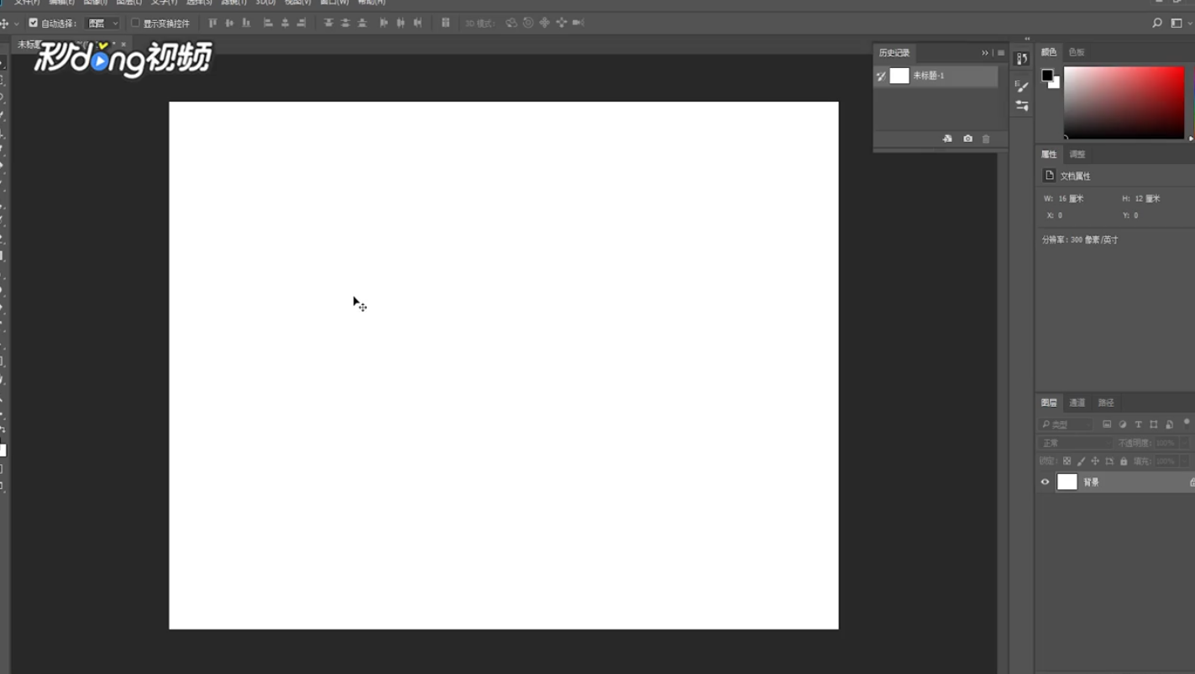Viewport: 1195px width, 674px height.
Task: Open the collapsed History panel icon
Action: click(1022, 58)
